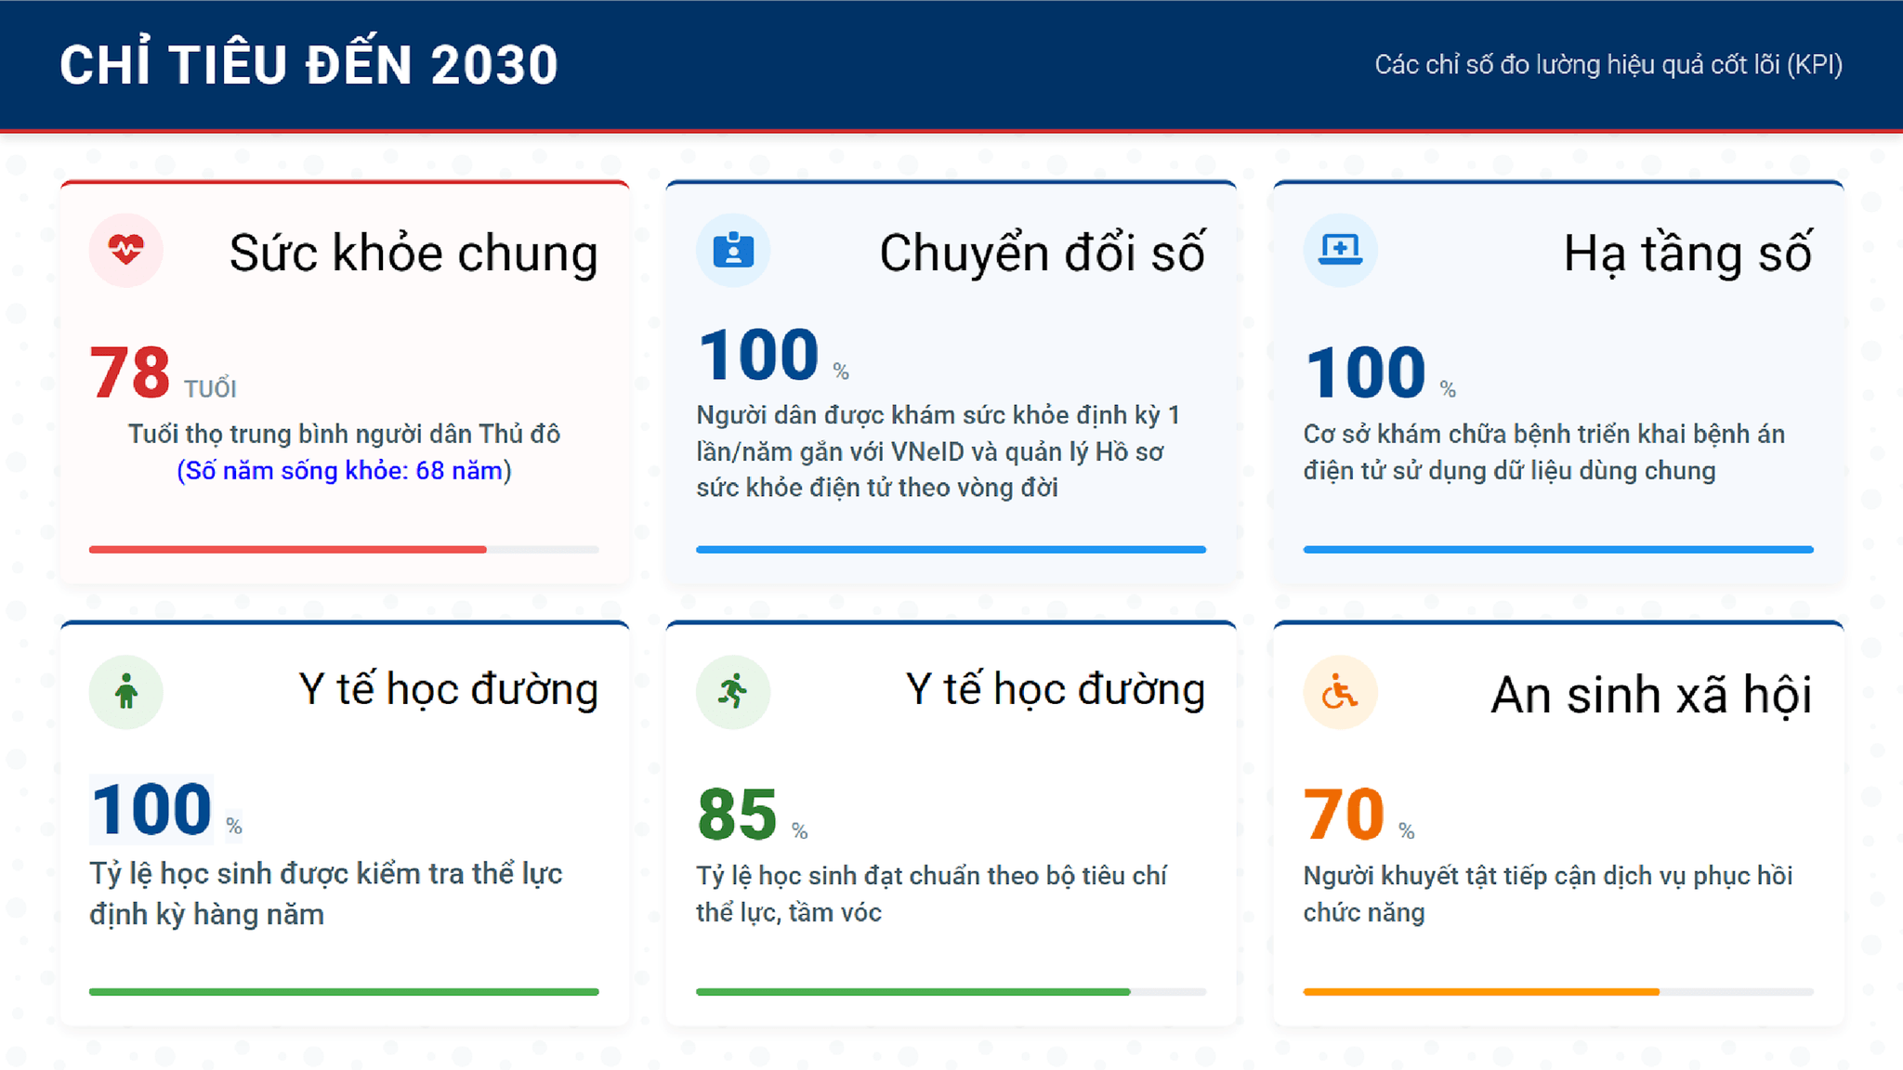The height and width of the screenshot is (1070, 1903).
Task: Click the '(Số năm sống khỏe: 68 năm)' link text
Action: coord(344,471)
